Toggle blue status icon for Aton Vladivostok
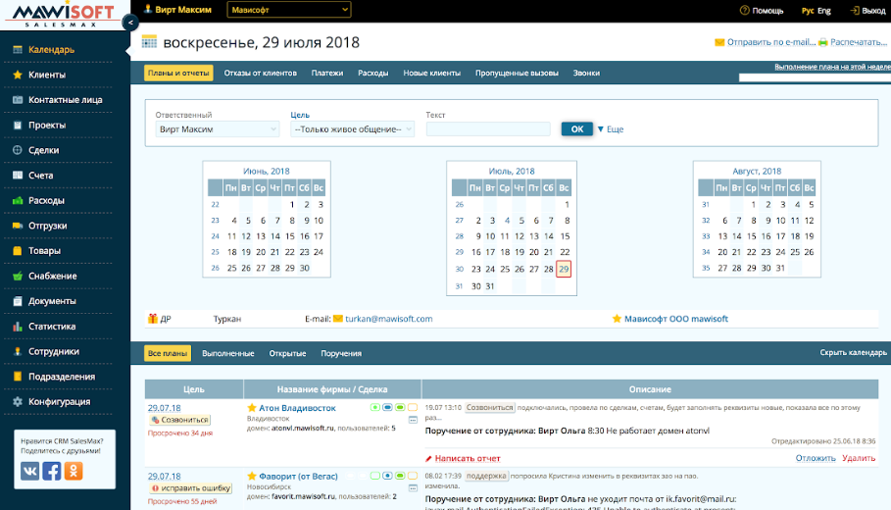 (387, 407)
